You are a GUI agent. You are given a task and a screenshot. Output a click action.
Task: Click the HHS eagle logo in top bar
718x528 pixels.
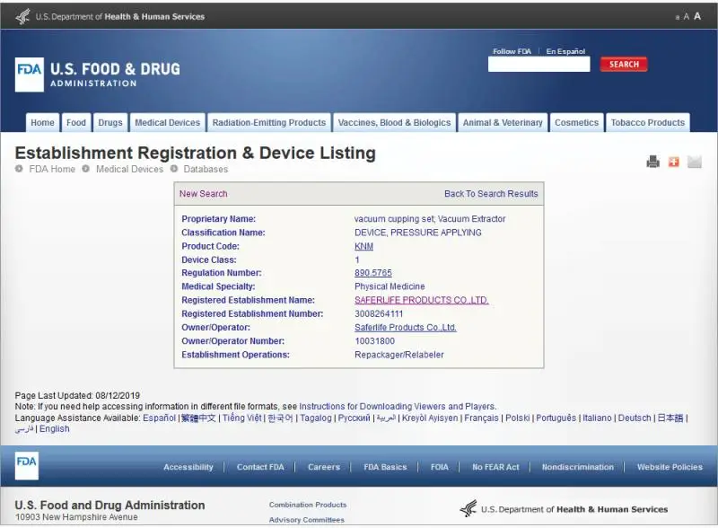22,16
